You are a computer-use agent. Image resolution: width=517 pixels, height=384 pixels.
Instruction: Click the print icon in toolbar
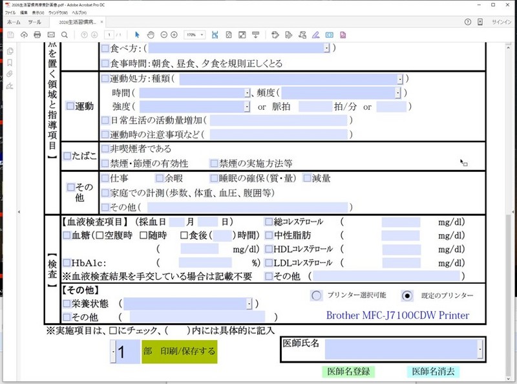37,35
